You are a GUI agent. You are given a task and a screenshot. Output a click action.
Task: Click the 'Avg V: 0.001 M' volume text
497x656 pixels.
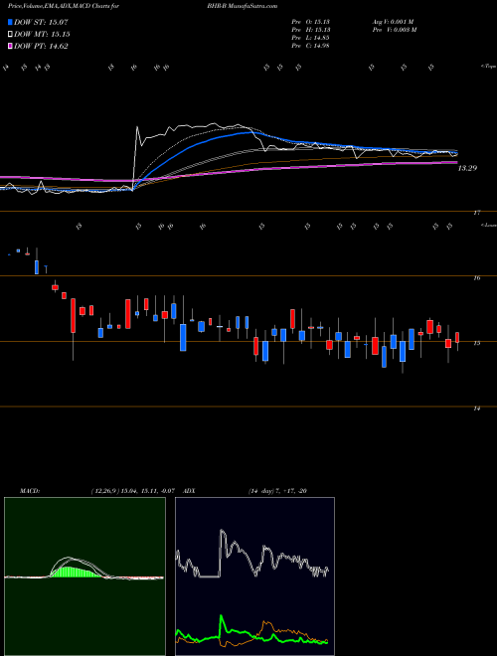coord(393,22)
